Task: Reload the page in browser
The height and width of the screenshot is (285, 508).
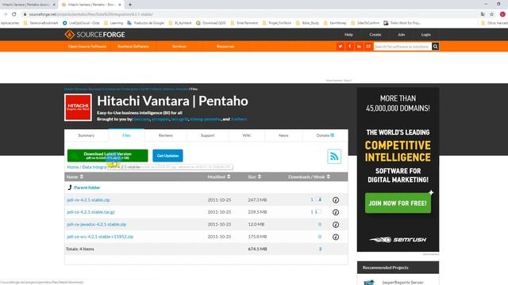Action: click(x=14, y=14)
